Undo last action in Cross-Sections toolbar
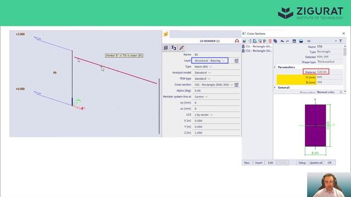The width and height of the screenshot is (351, 197). 282,41
